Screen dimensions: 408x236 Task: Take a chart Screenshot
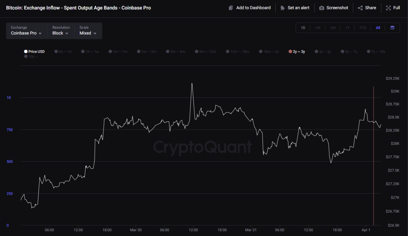333,8
